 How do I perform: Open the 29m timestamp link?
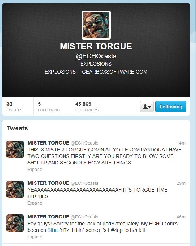click(181, 183)
